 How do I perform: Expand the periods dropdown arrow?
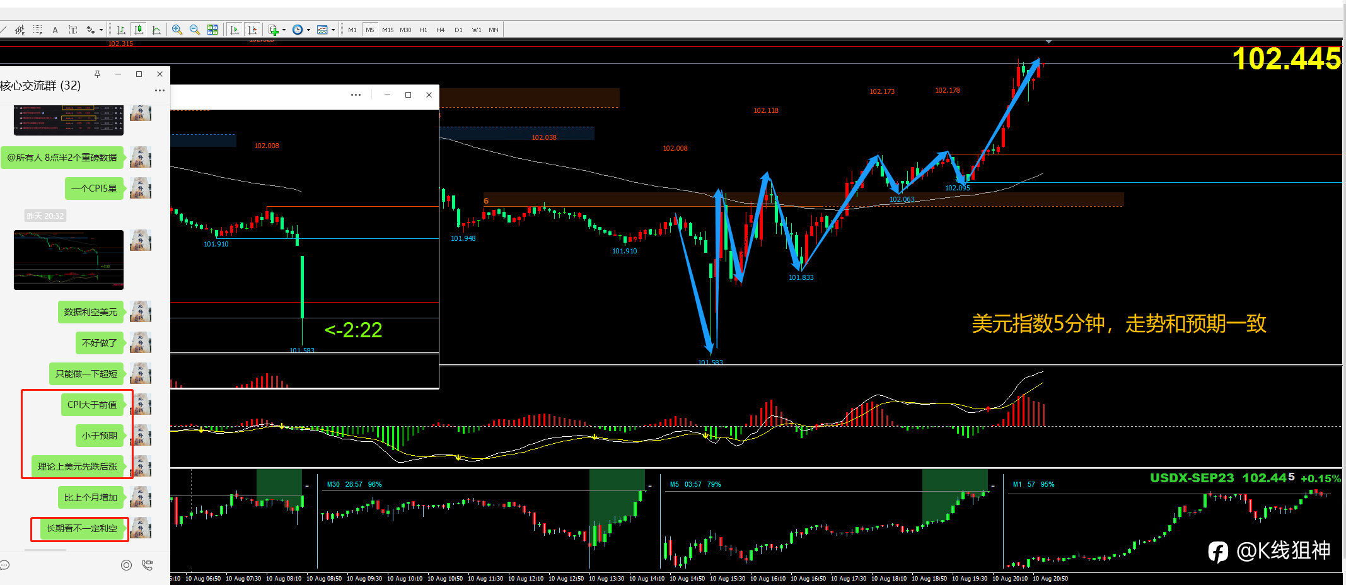pyautogui.click(x=308, y=30)
